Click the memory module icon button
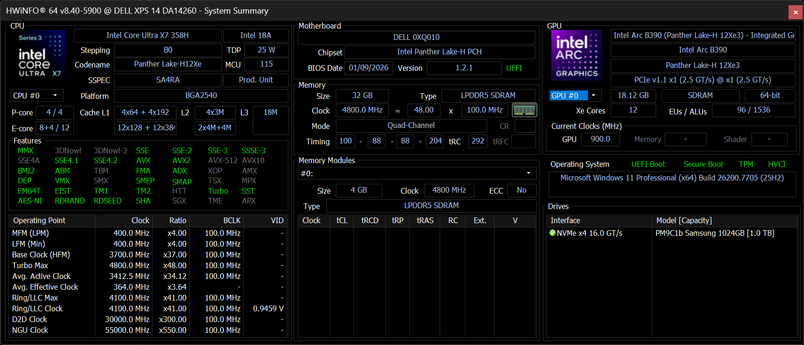The width and height of the screenshot is (804, 345). pos(524,110)
